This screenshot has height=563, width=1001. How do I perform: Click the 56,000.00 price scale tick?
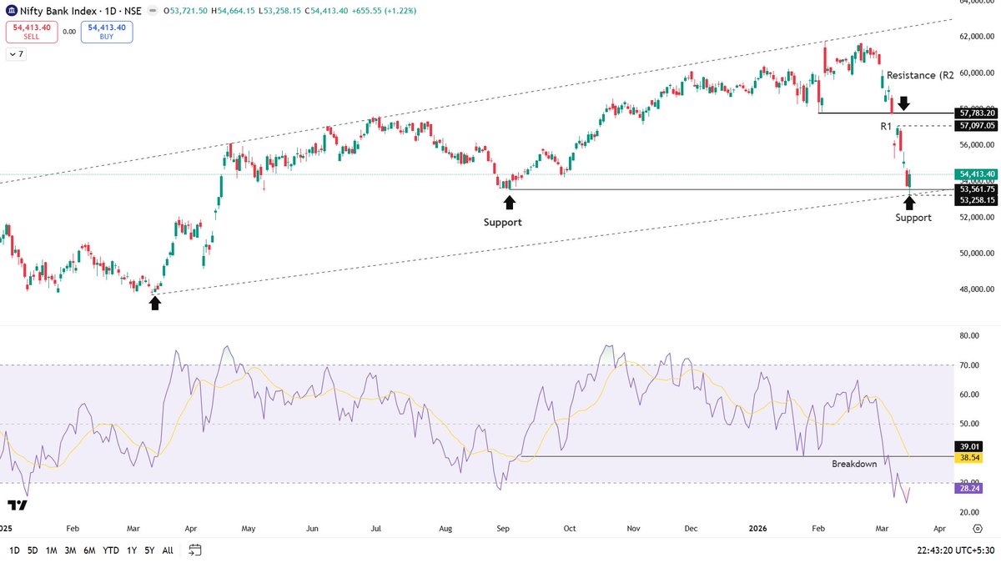tap(977, 145)
